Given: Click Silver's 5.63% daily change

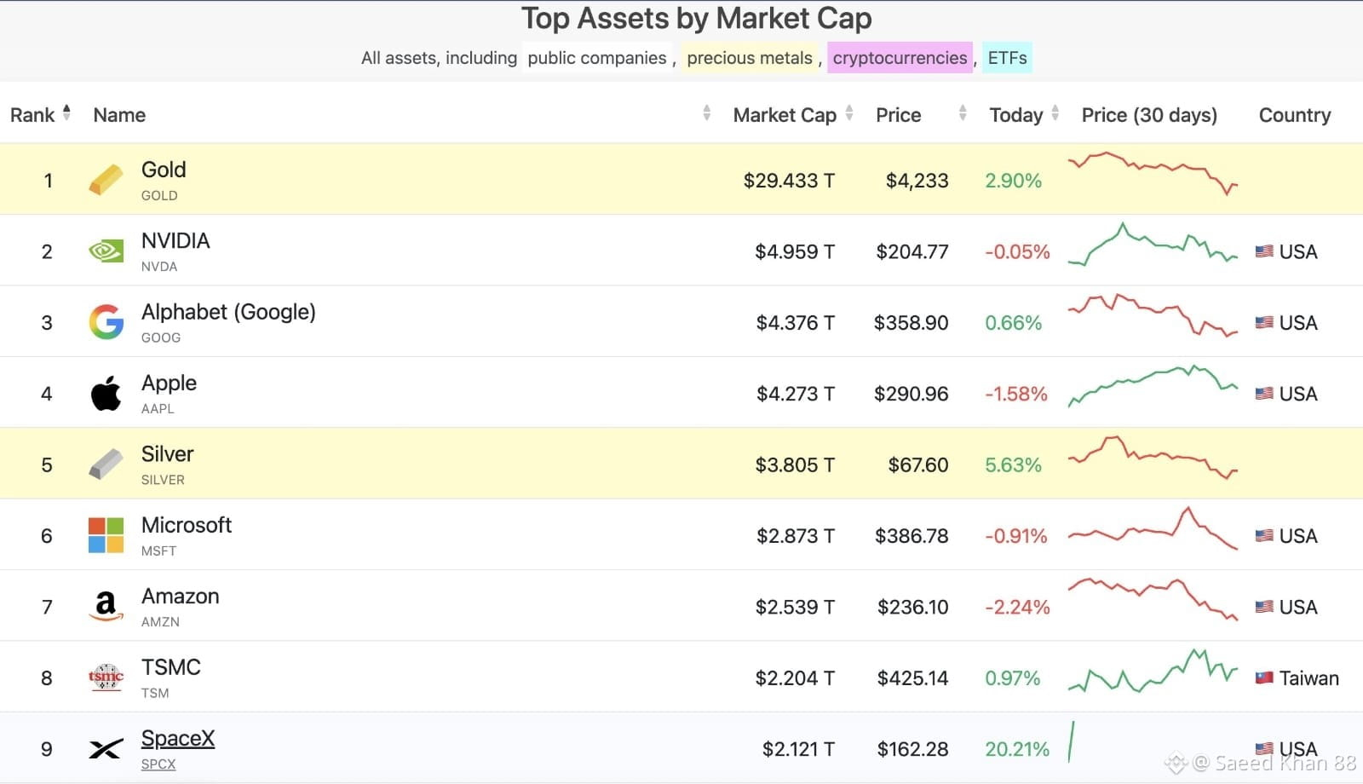Looking at the screenshot, I should click(1014, 464).
